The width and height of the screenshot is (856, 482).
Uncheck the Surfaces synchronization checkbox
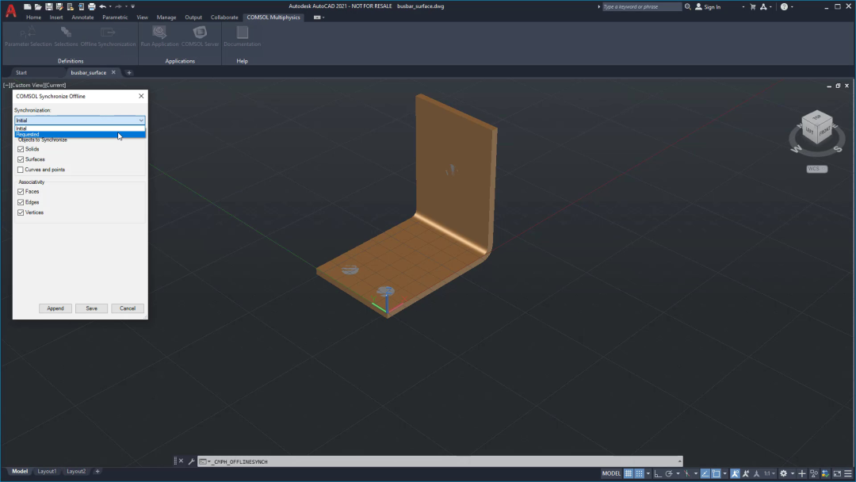(x=20, y=159)
